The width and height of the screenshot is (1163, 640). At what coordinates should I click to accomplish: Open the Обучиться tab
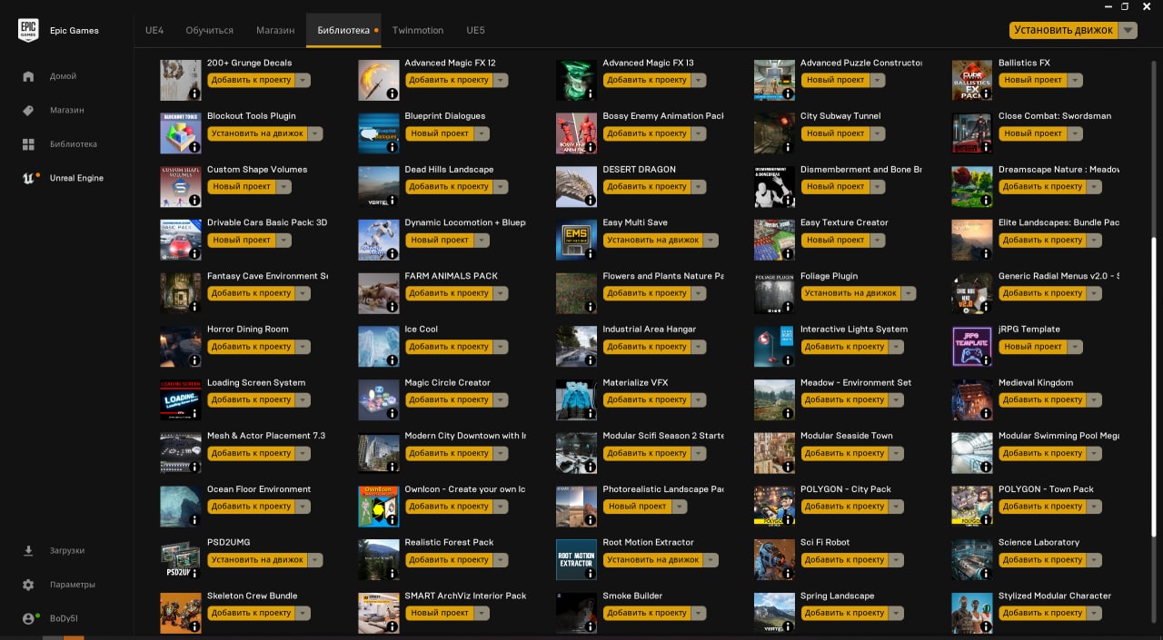pos(209,30)
